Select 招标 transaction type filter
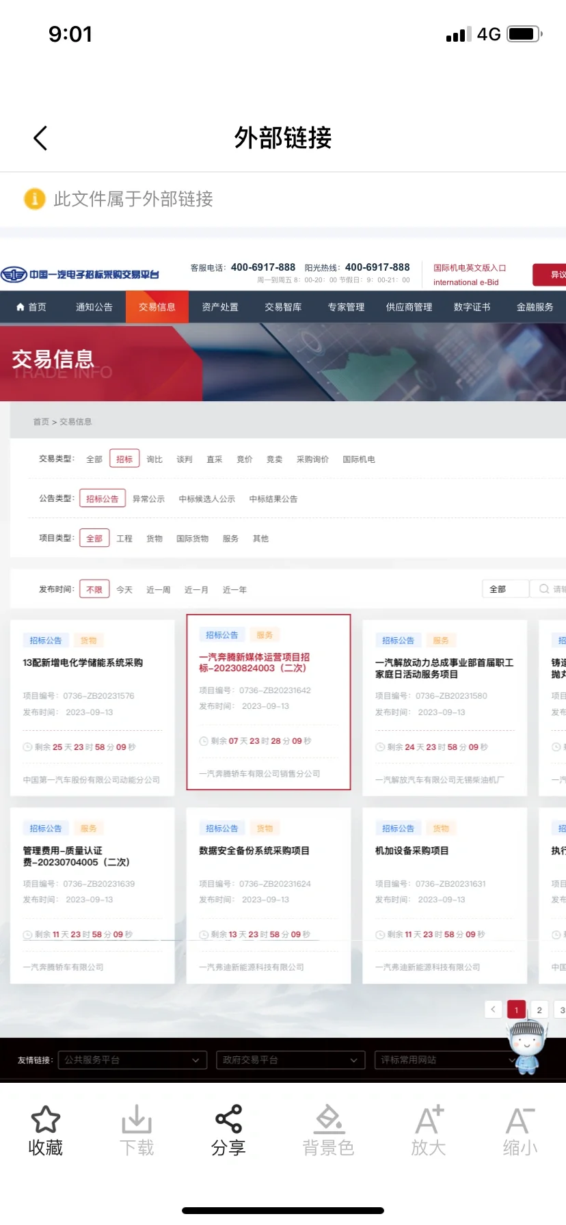 (x=124, y=459)
